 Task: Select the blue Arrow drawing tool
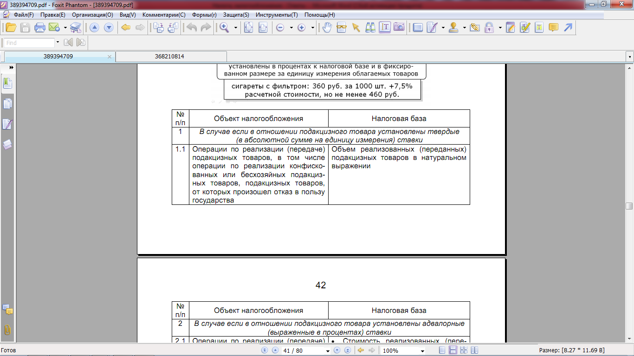(568, 27)
